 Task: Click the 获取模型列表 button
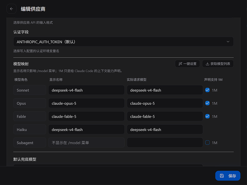218,64
